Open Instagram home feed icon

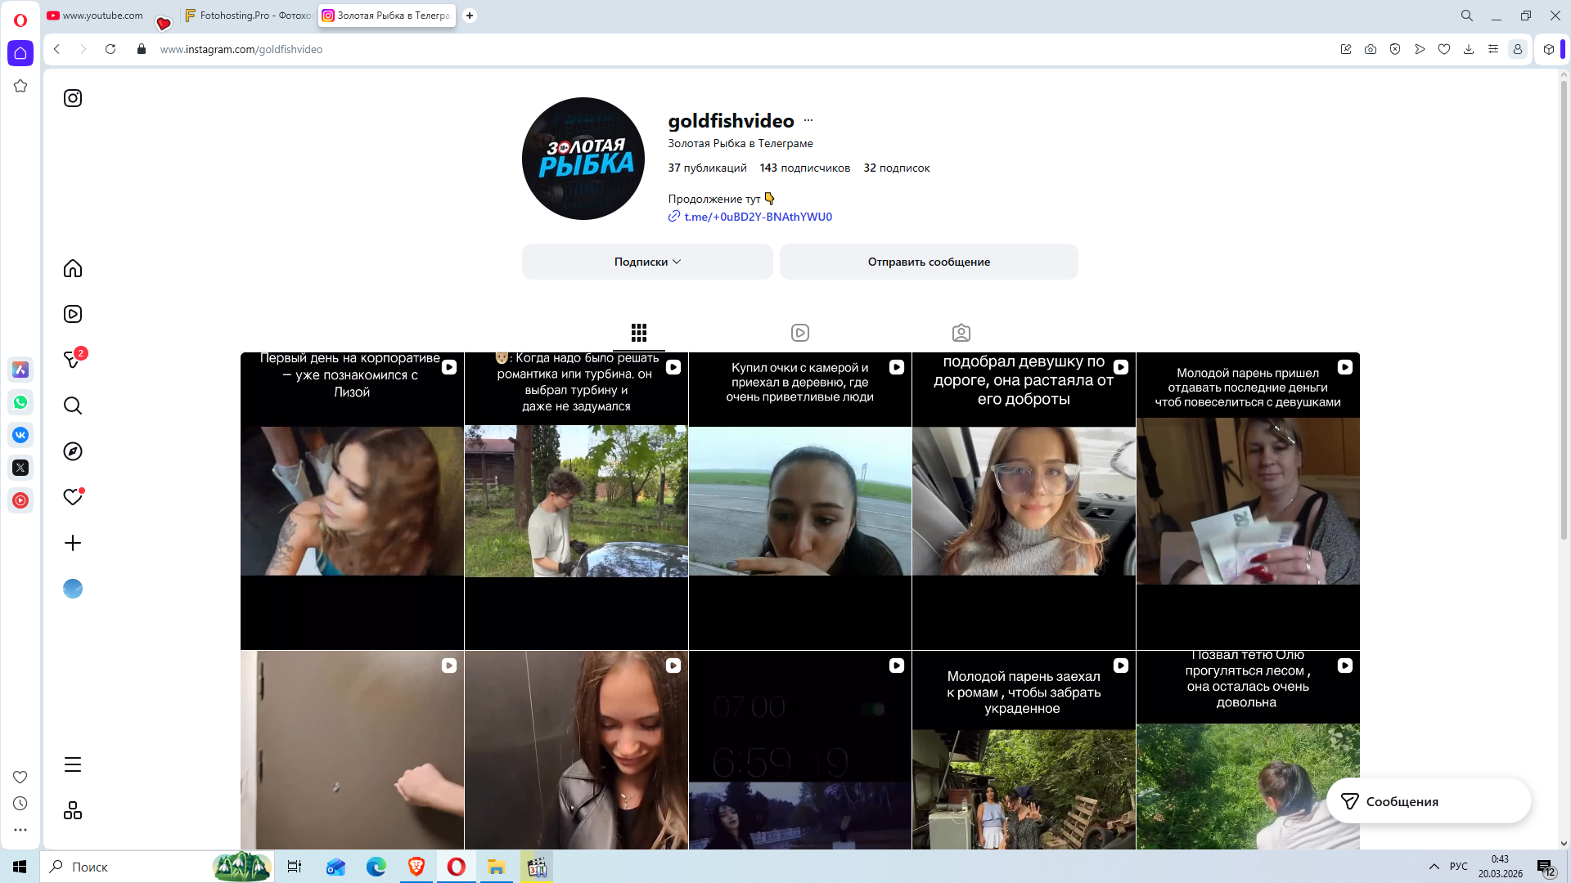point(73,268)
